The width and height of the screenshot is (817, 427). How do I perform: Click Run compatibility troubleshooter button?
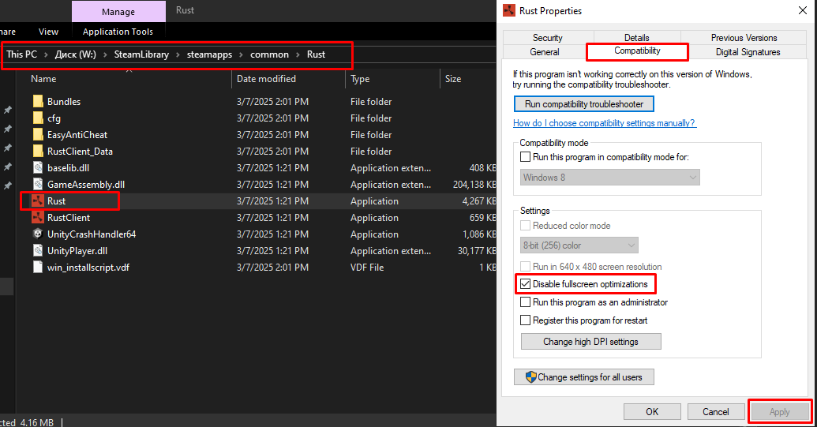[583, 104]
